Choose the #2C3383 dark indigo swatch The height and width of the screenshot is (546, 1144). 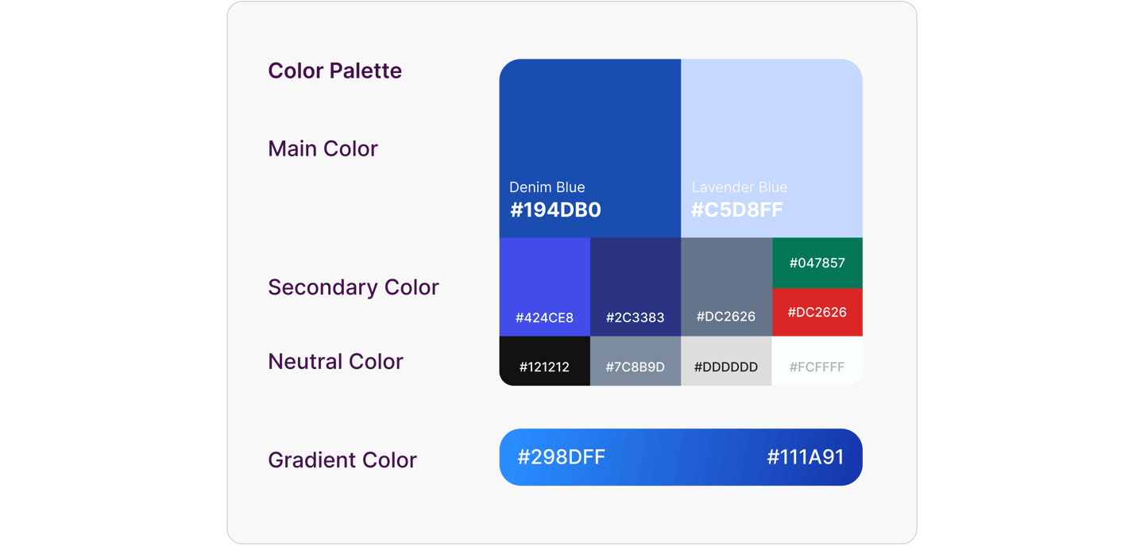coord(636,287)
